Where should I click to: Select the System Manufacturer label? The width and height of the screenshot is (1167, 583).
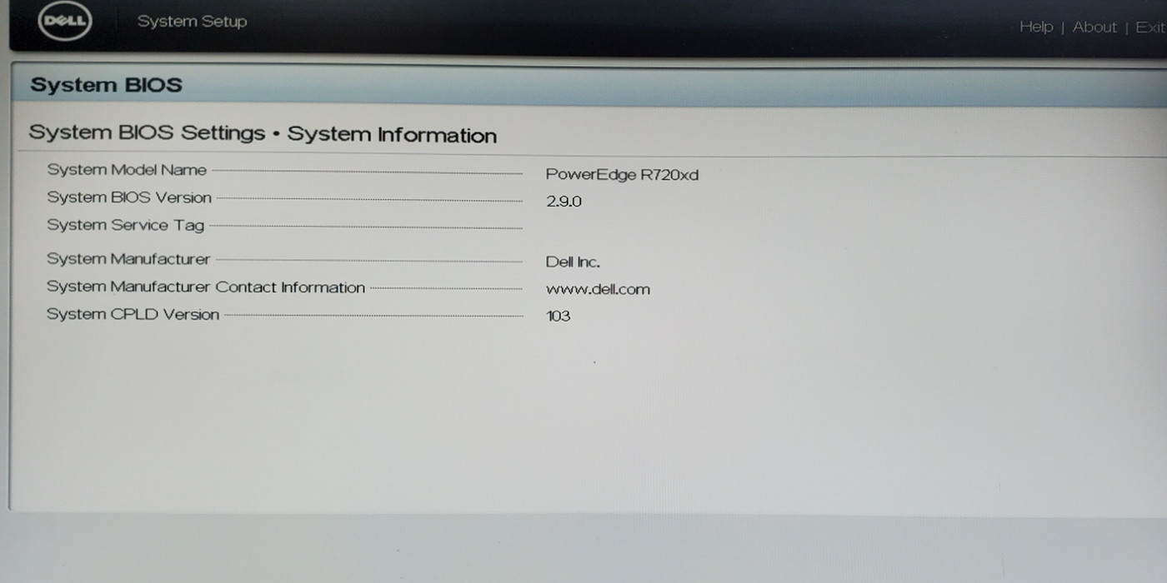(128, 259)
